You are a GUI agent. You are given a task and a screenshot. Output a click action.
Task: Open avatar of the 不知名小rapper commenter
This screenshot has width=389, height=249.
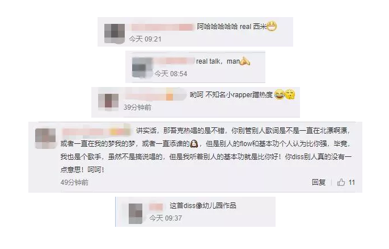click(108, 101)
